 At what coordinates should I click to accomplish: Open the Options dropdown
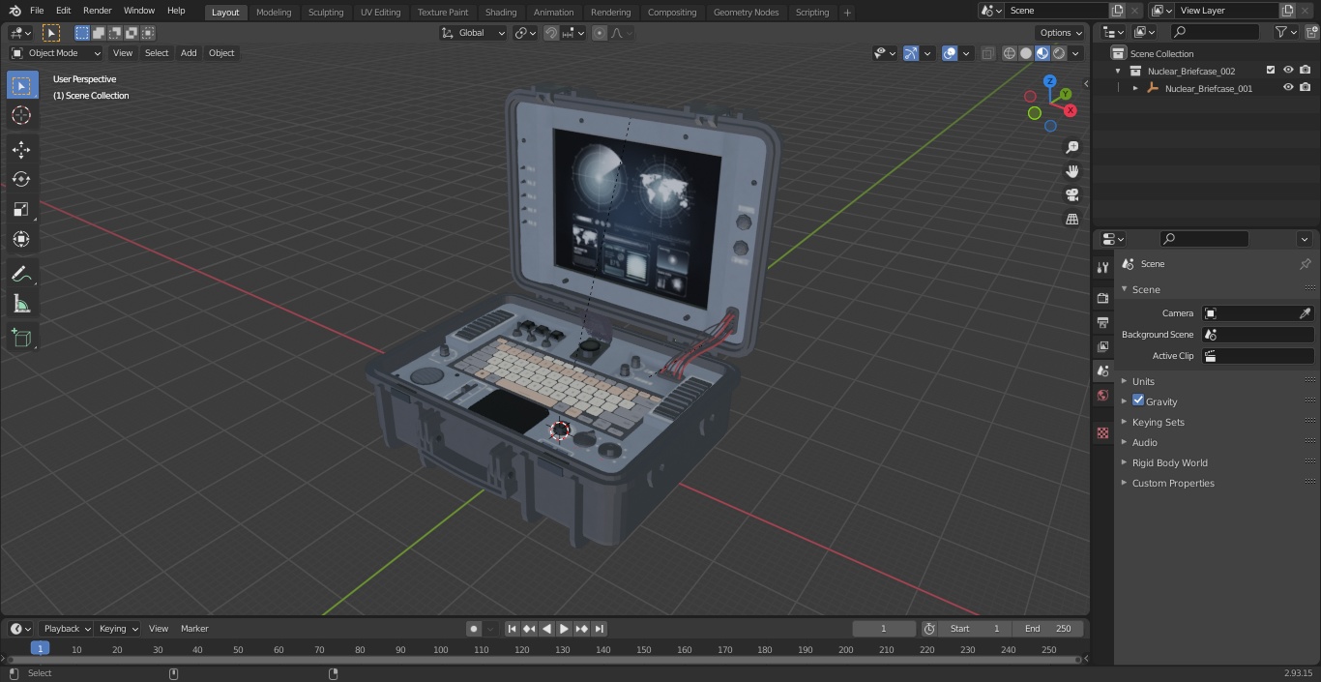coord(1060,33)
